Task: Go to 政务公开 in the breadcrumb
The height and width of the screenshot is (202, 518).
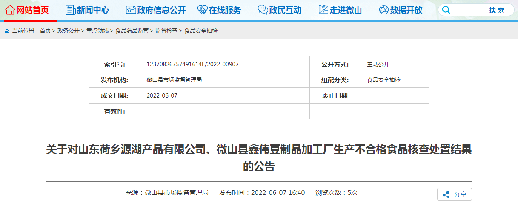Action: [69, 31]
